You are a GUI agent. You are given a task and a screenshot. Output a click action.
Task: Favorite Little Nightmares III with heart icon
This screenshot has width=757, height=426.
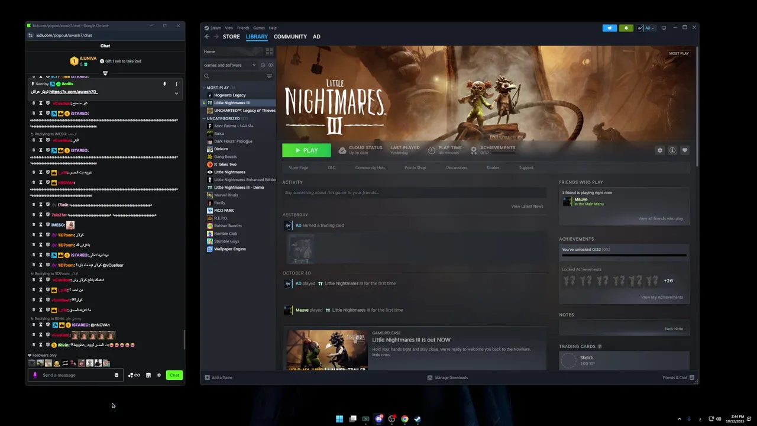685,150
